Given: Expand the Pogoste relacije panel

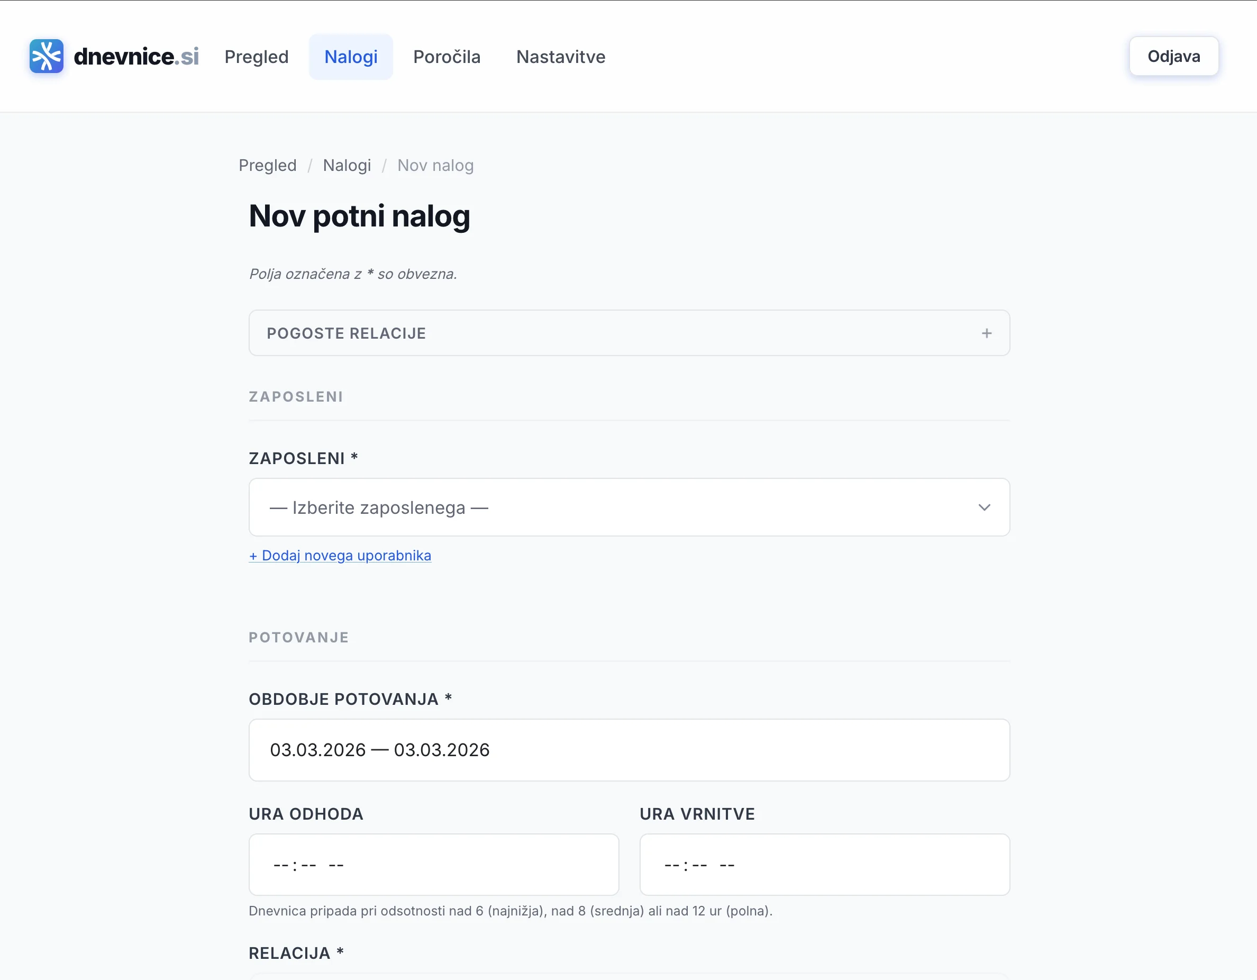Looking at the screenshot, I should pyautogui.click(x=629, y=333).
